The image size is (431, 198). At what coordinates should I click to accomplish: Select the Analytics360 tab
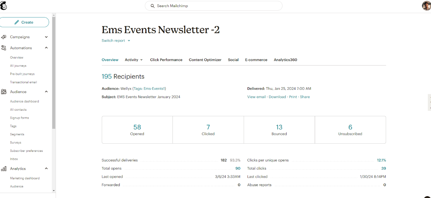pyautogui.click(x=285, y=60)
